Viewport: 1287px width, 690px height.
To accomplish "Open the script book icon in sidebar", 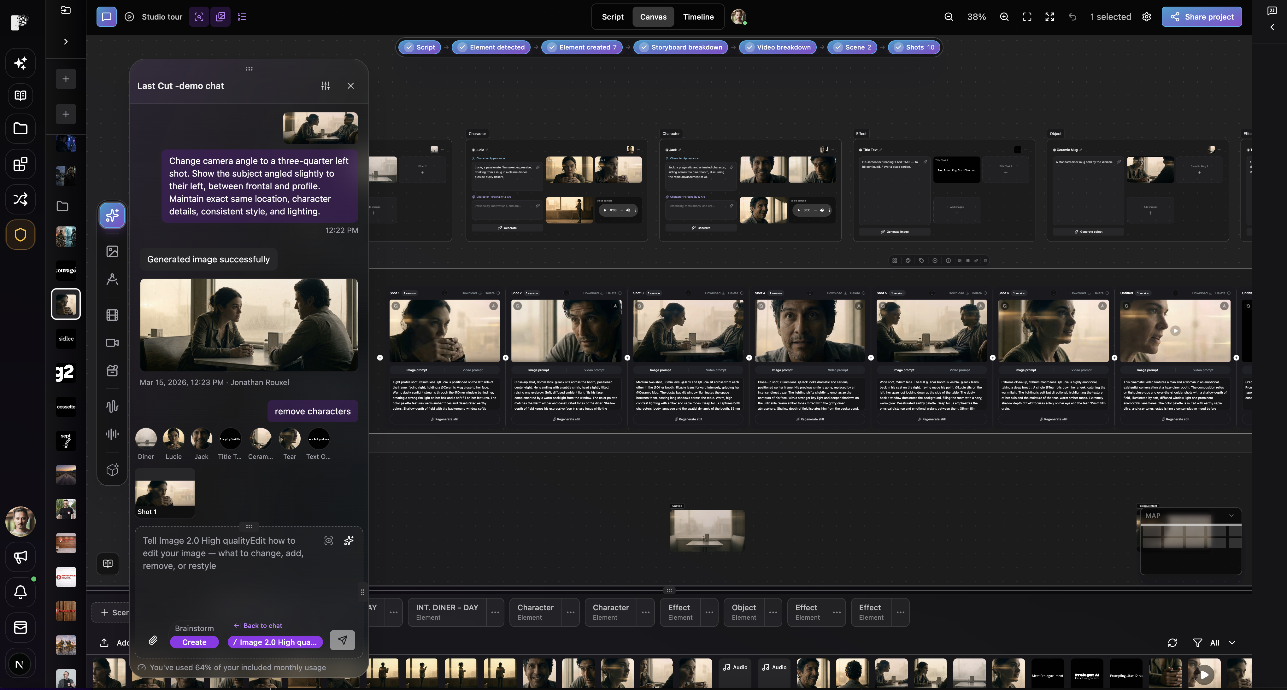I will [21, 96].
